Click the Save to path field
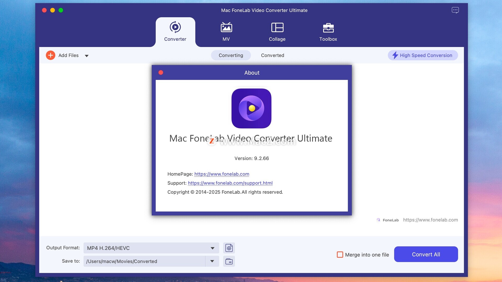 point(144,261)
